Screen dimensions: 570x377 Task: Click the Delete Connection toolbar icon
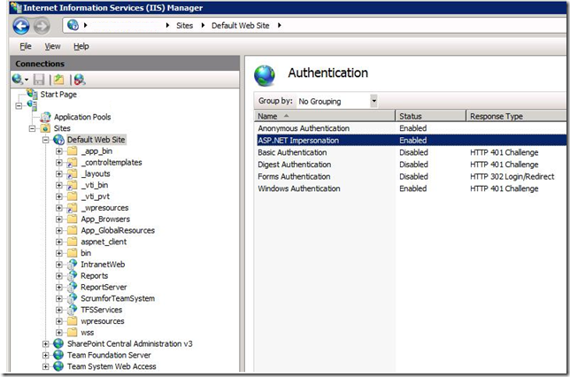80,80
